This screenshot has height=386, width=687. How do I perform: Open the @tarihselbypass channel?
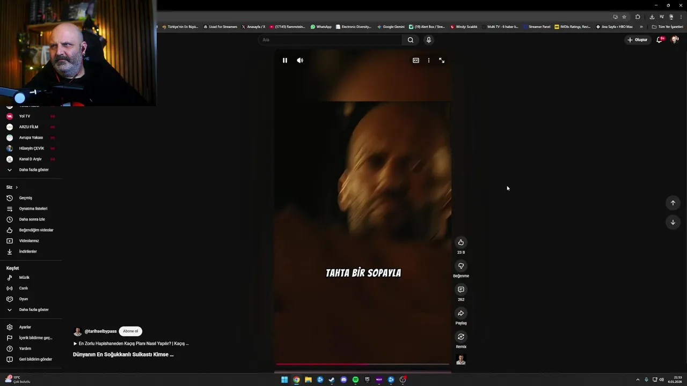(100, 331)
